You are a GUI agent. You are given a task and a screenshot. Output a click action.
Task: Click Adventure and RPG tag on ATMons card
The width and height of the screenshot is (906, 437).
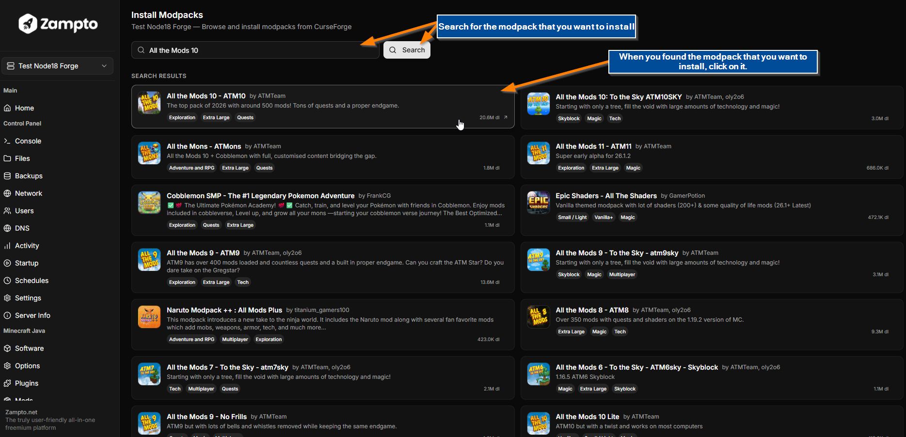tap(191, 168)
